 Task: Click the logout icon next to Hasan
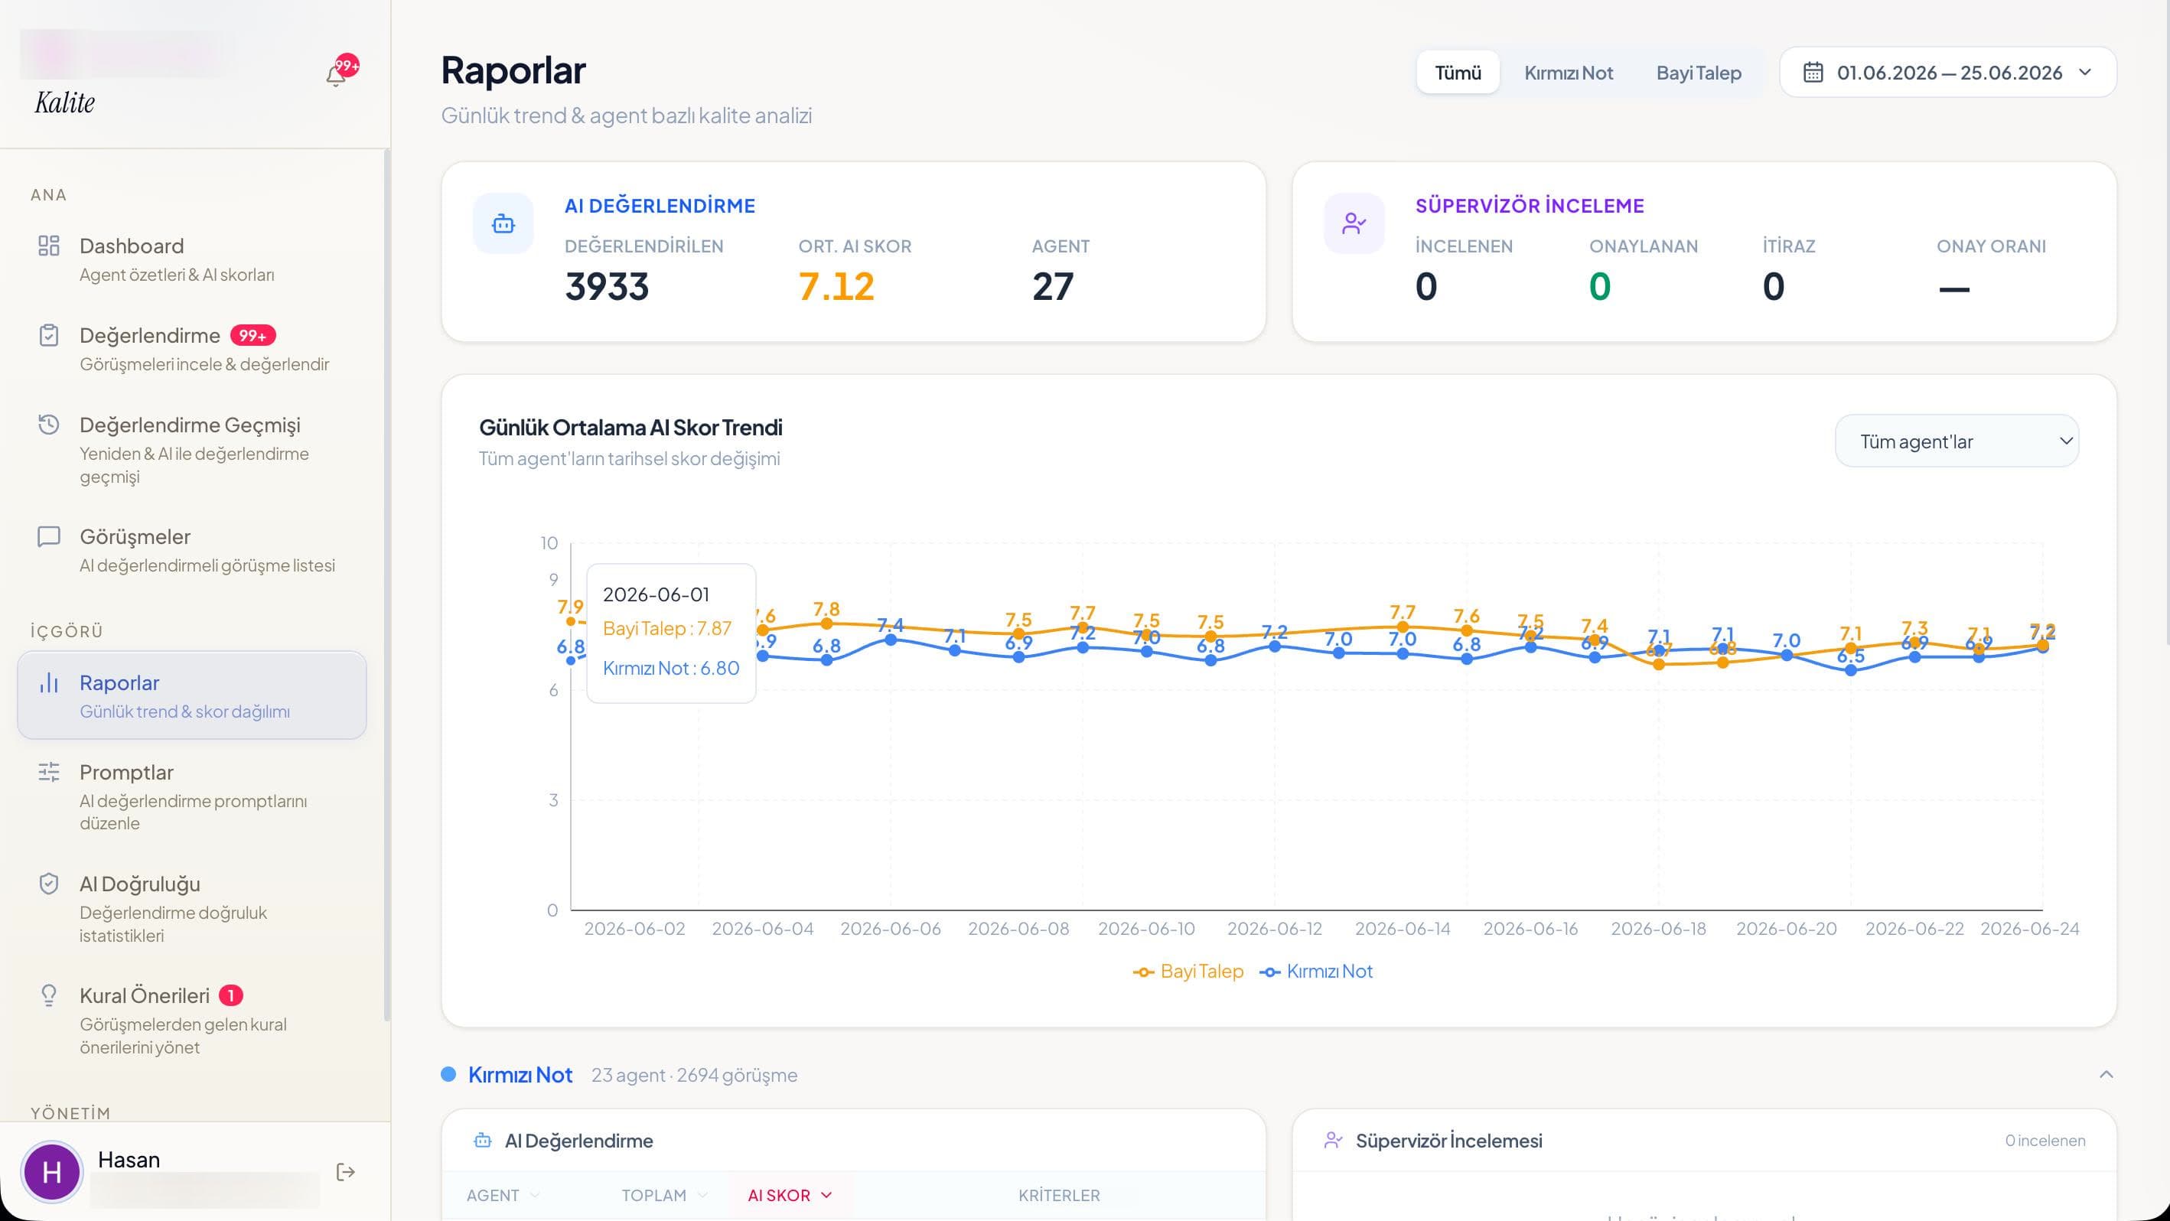tap(345, 1172)
